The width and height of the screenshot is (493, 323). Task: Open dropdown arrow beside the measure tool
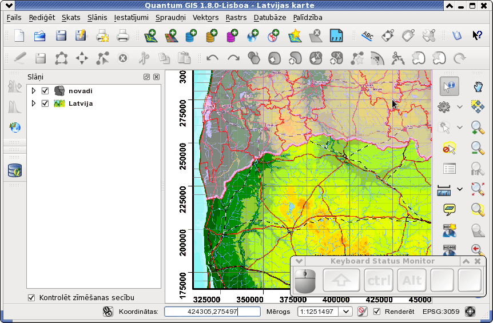(x=460, y=189)
